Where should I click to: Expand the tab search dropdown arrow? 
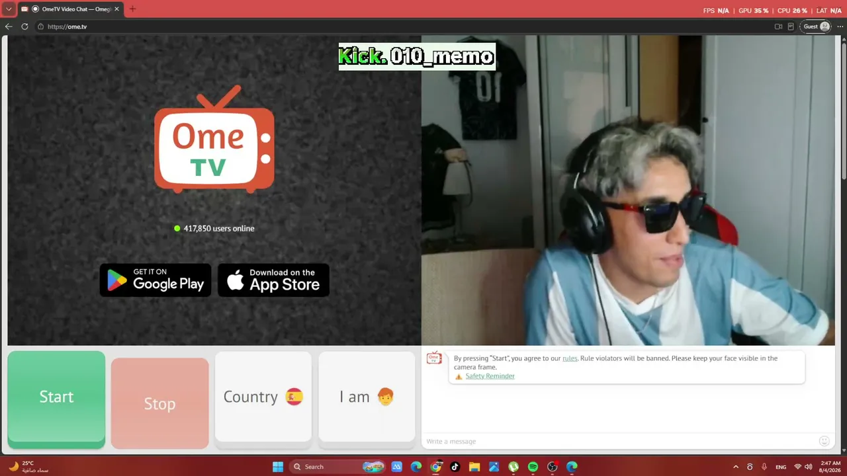click(9, 9)
